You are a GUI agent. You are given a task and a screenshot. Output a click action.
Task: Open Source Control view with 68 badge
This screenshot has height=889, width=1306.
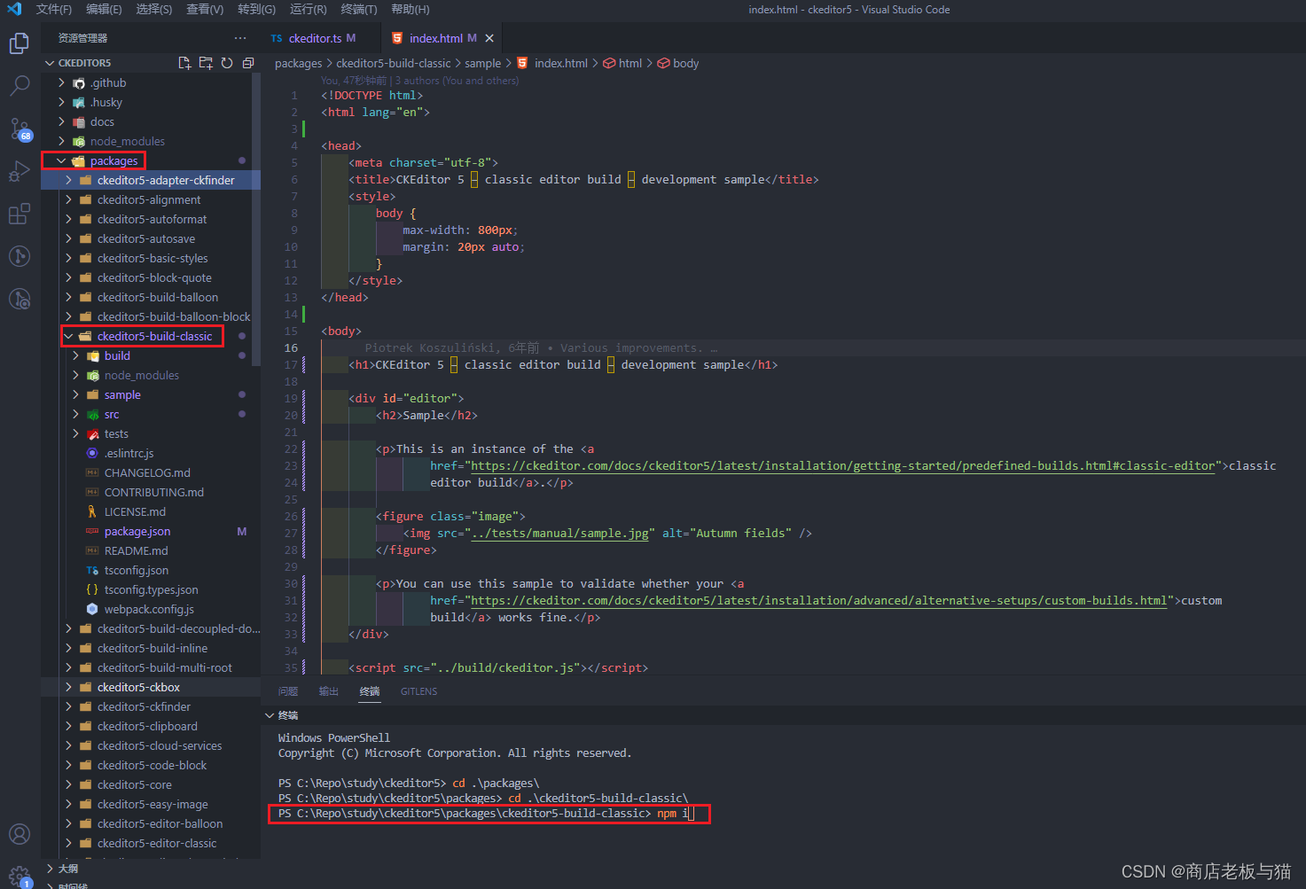pyautogui.click(x=20, y=129)
